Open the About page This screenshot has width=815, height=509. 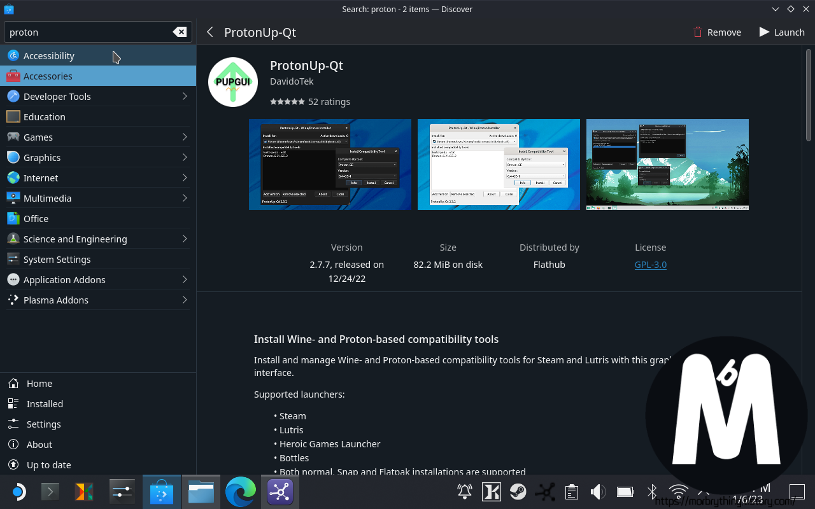pyautogui.click(x=98, y=445)
